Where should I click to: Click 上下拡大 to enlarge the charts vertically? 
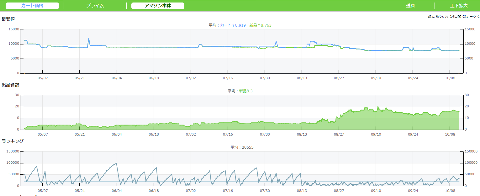(459, 6)
